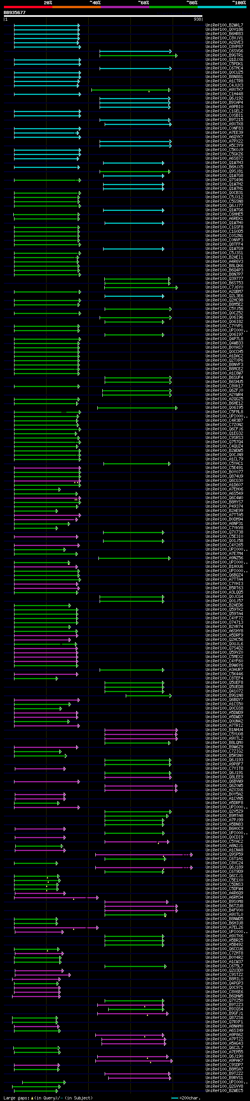Select the UniRef100_Q59TK2 label

coord(224,610)
